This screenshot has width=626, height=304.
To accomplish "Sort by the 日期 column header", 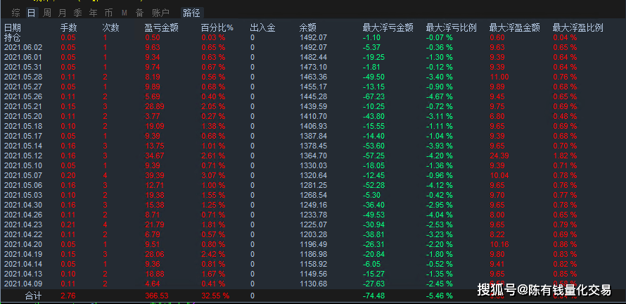I will pos(13,27).
